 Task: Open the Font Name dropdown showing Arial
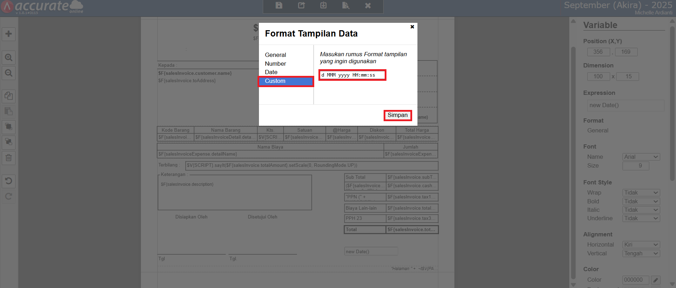pyautogui.click(x=641, y=157)
